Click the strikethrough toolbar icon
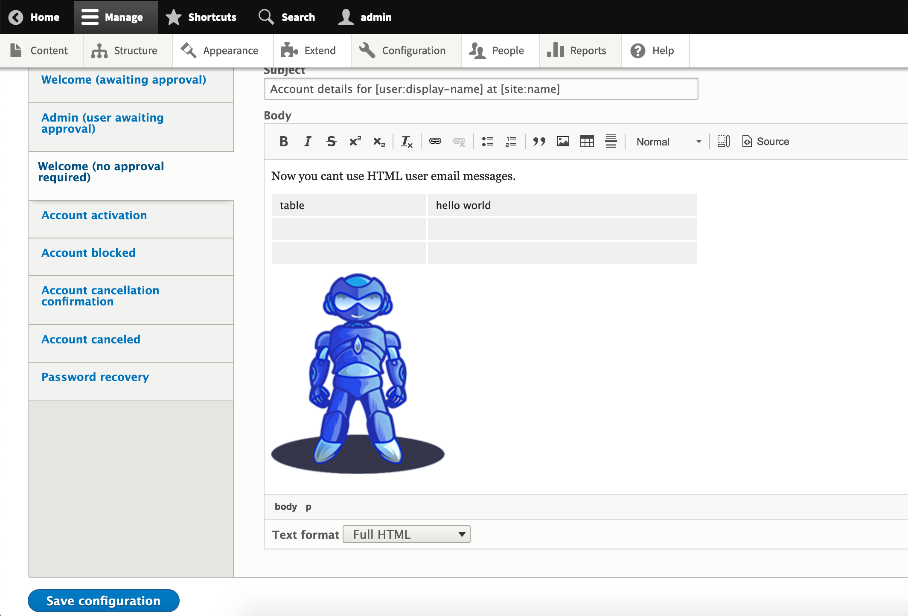 tap(331, 142)
